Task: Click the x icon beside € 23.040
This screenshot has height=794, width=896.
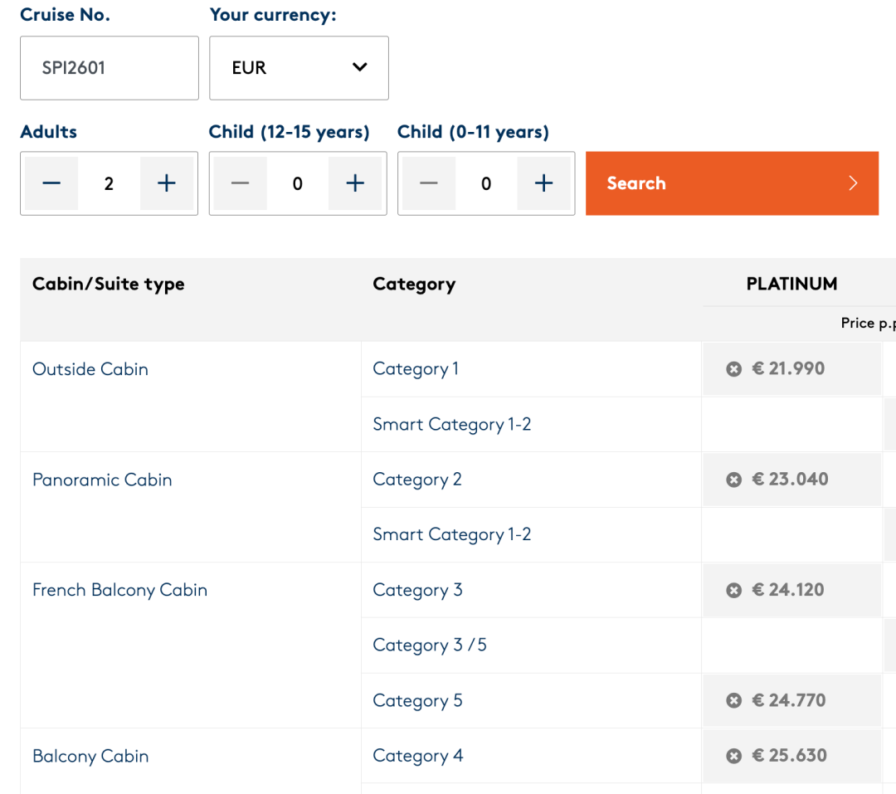Action: click(733, 480)
